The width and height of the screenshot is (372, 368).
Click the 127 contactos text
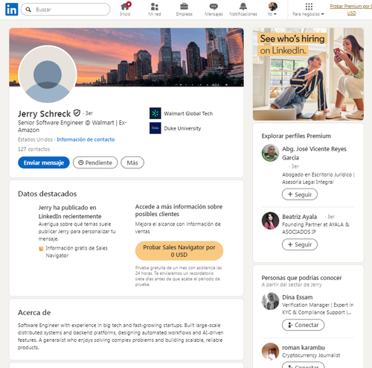pyautogui.click(x=34, y=149)
